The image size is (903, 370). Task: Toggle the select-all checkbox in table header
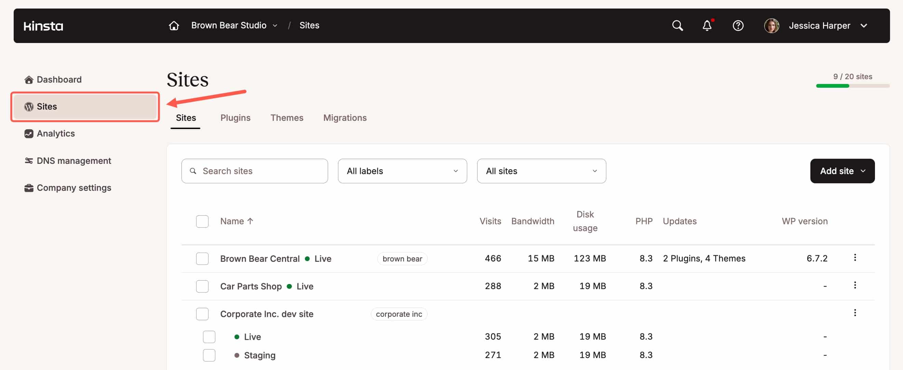click(x=202, y=221)
